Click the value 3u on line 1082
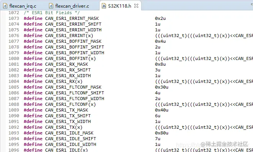 pos(157,70)
